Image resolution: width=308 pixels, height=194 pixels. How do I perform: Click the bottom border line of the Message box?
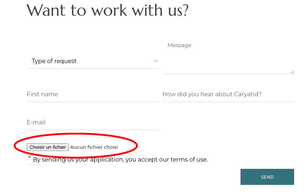click(228, 74)
